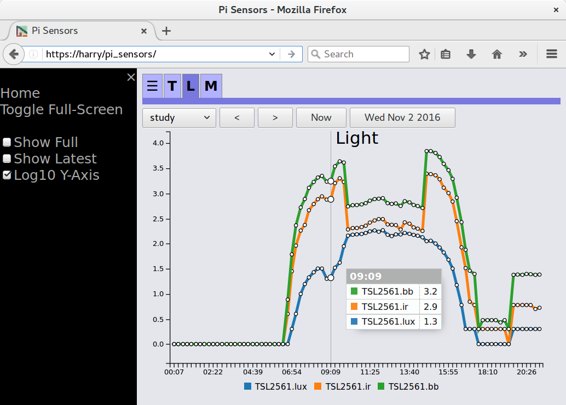This screenshot has height=405, width=566.
Task: Open a new tab with the plus button
Action: (166, 31)
